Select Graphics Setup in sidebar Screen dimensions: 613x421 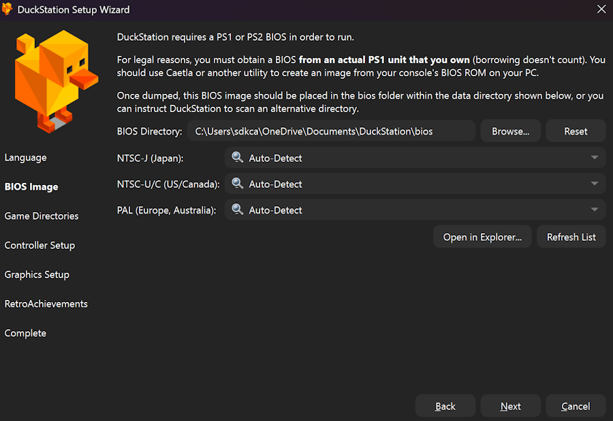coord(37,275)
